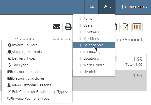Click the swap/retweet arrows icon in header

click(x=91, y=7)
